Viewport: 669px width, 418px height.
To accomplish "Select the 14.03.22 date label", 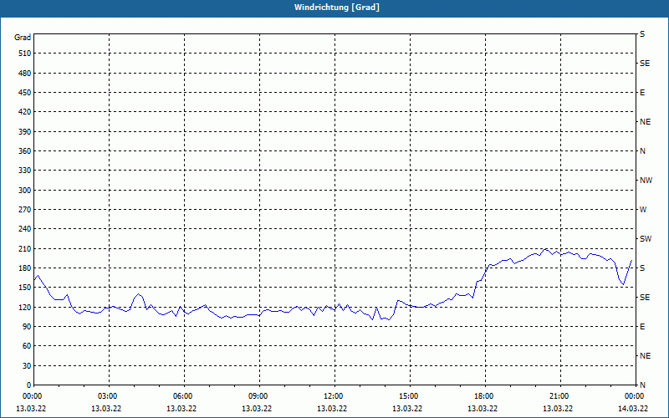I will pyautogui.click(x=633, y=409).
